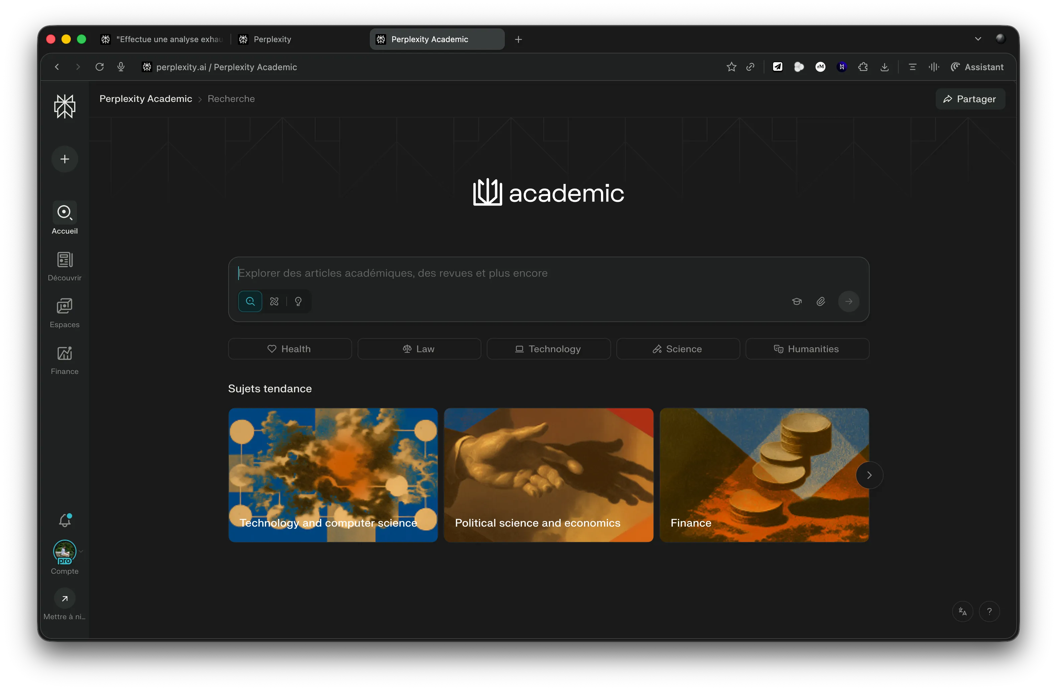
Task: Switch to the "Effectue une analyse" tab
Action: tap(169, 39)
